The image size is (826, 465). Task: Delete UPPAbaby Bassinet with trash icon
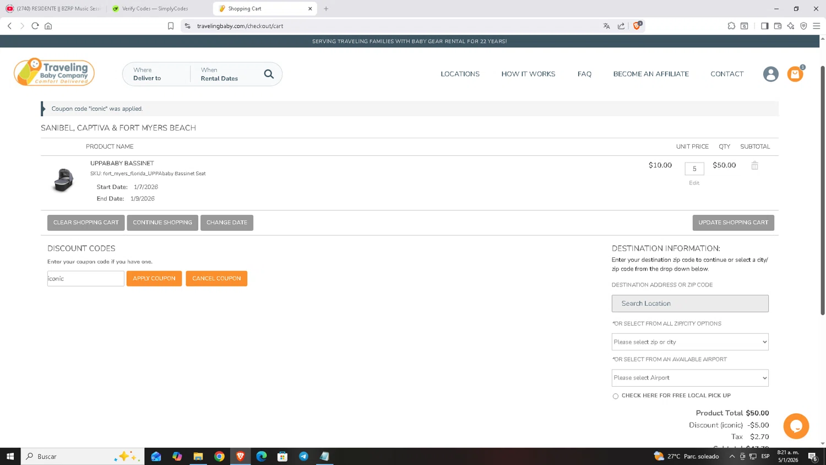tap(754, 165)
